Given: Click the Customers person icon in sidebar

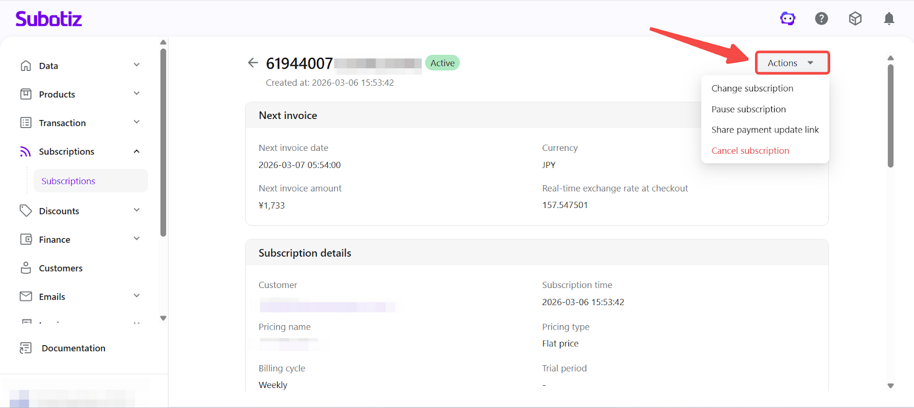Looking at the screenshot, I should [26, 268].
